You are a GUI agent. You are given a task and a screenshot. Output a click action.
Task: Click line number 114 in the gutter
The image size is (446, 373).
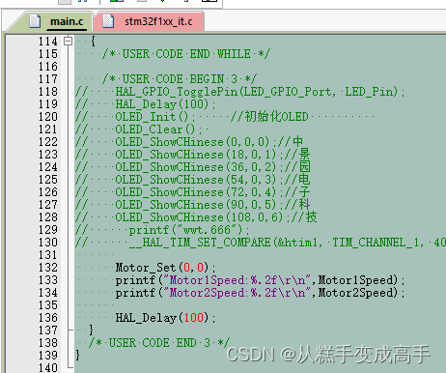[48, 42]
